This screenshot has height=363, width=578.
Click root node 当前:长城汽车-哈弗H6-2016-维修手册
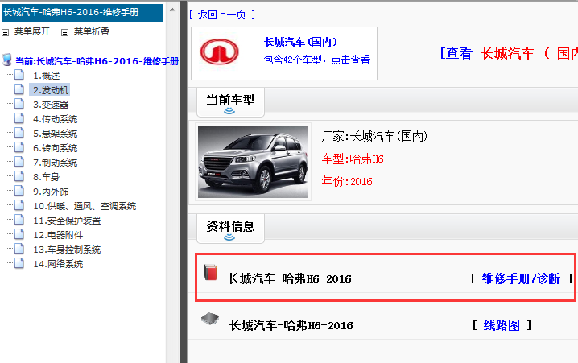[97, 61]
